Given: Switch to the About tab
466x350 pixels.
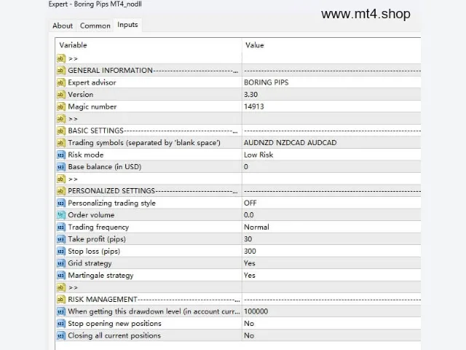Looking at the screenshot, I should pyautogui.click(x=63, y=26).
